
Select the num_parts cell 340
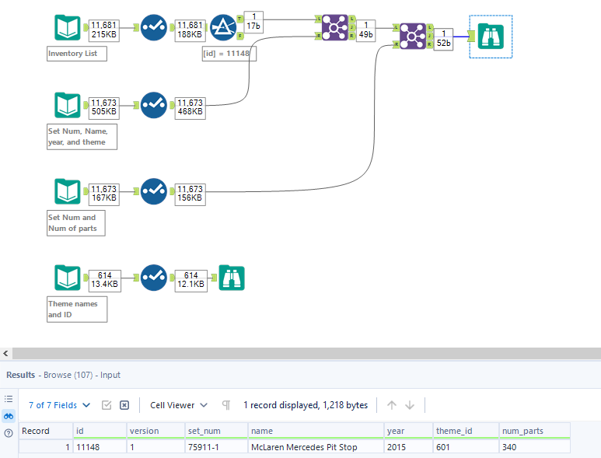click(x=535, y=447)
